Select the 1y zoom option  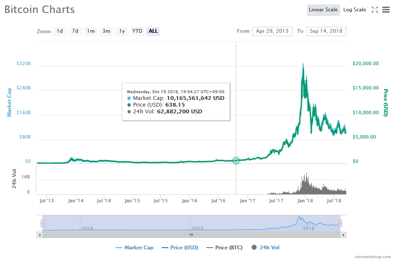pos(122,31)
